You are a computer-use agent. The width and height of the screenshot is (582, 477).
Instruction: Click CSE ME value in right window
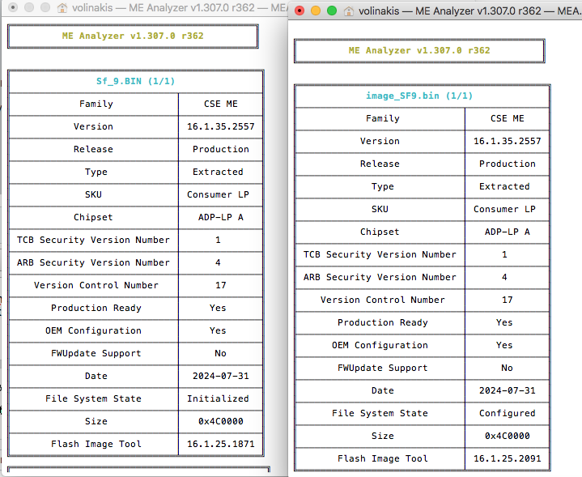[508, 118]
